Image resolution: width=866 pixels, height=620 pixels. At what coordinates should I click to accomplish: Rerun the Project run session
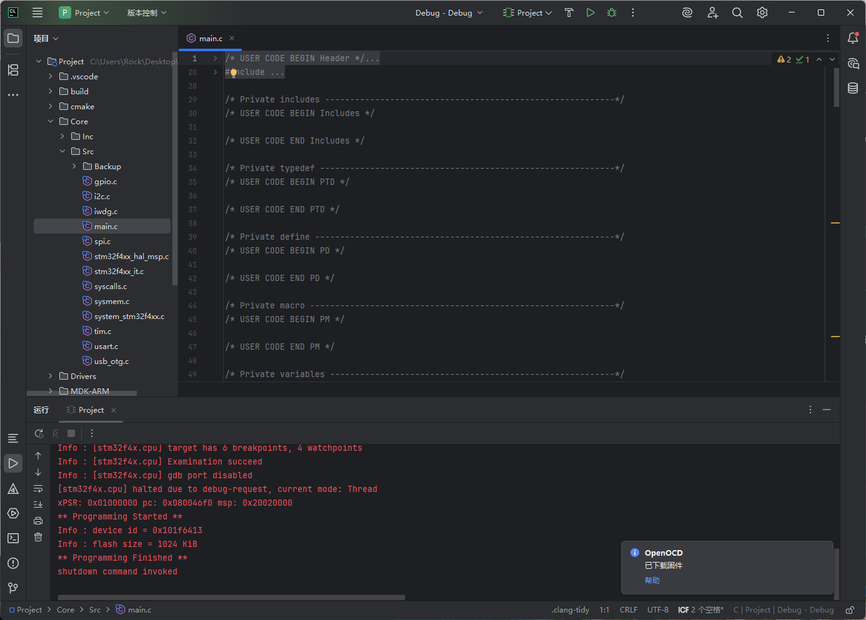39,433
